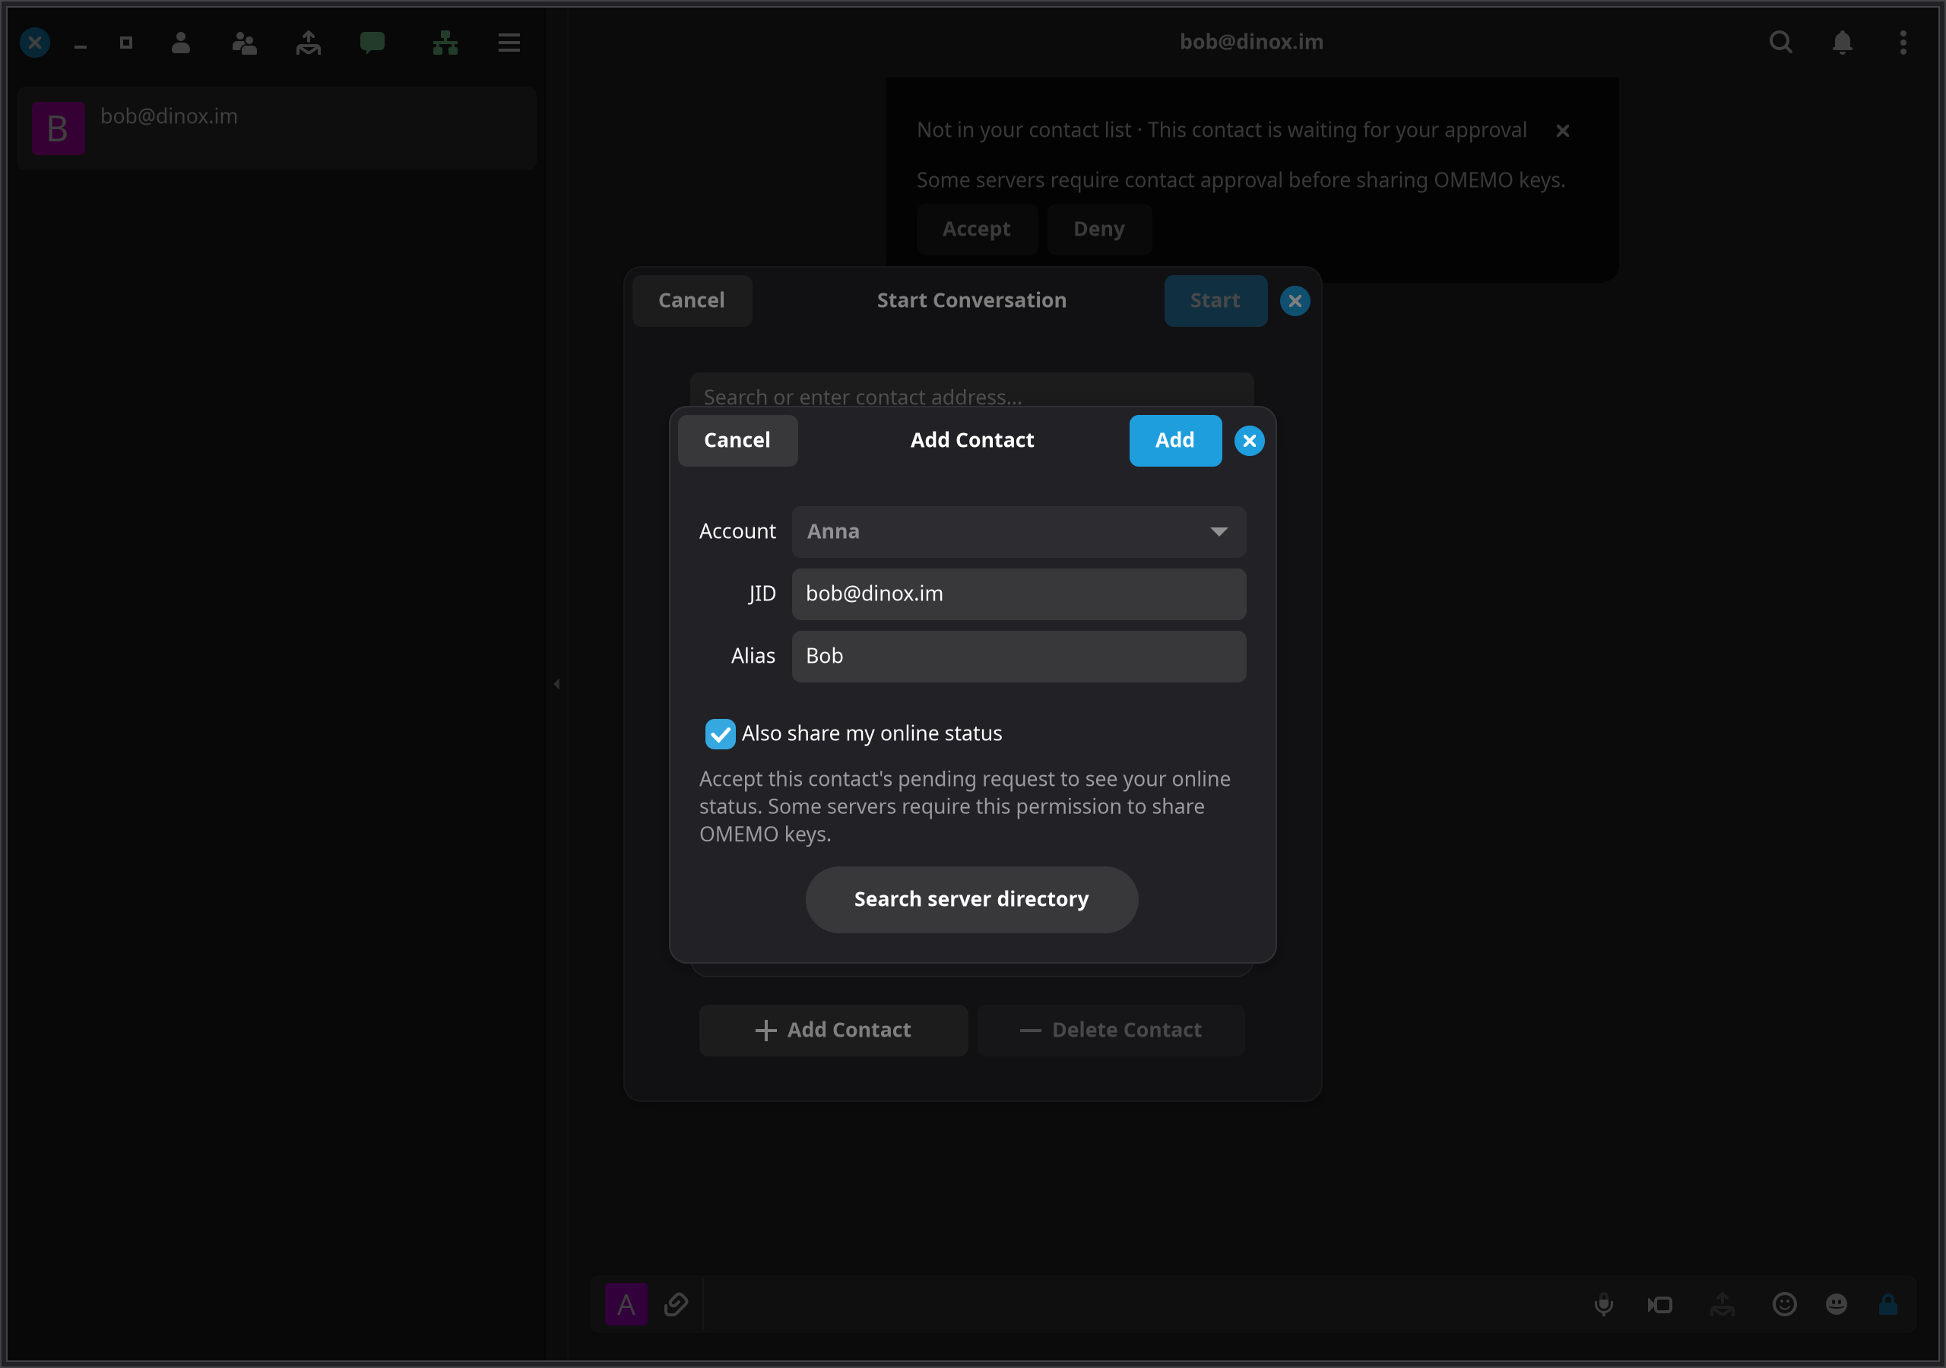Click the JID field containing bob@dinox.im
The width and height of the screenshot is (1946, 1368).
[1019, 594]
